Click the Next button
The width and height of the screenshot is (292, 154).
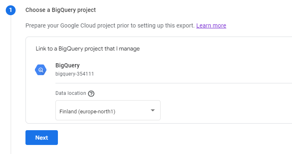[x=42, y=138]
